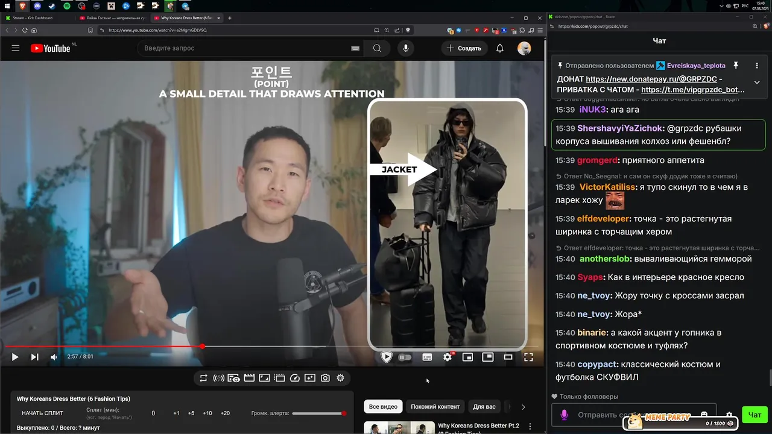Viewport: 772px width, 434px height.
Task: Enable picture-in-picture from player controls
Action: click(487, 357)
